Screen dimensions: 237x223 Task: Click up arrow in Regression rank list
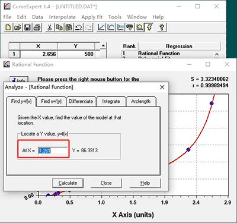click(x=217, y=54)
